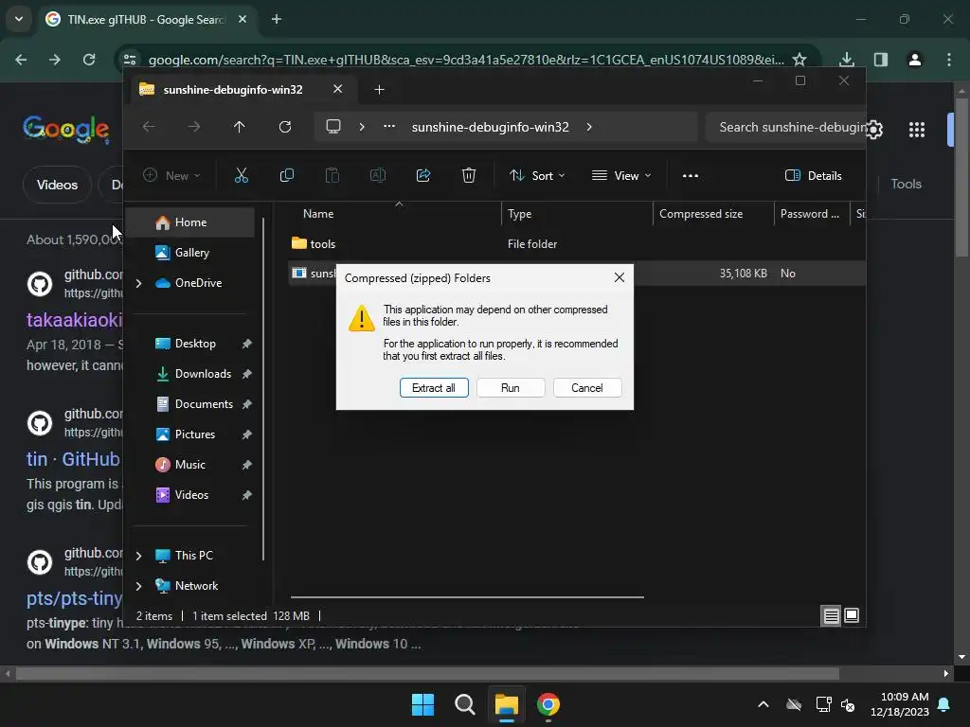Open Windows Start menu
This screenshot has height=727, width=970.
tap(423, 704)
